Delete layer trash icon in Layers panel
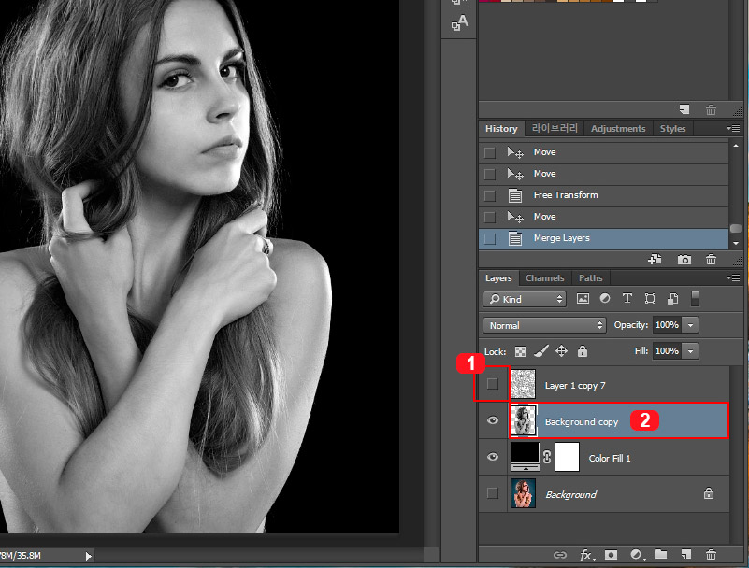 (x=711, y=554)
